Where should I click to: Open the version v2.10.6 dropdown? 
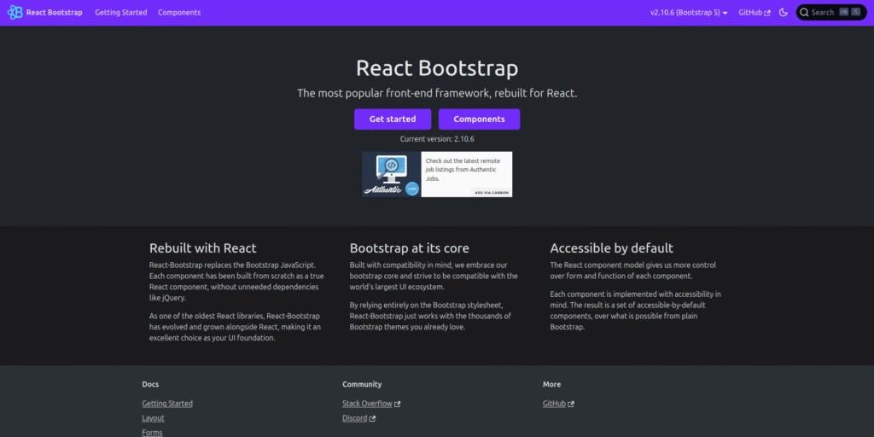(x=689, y=12)
